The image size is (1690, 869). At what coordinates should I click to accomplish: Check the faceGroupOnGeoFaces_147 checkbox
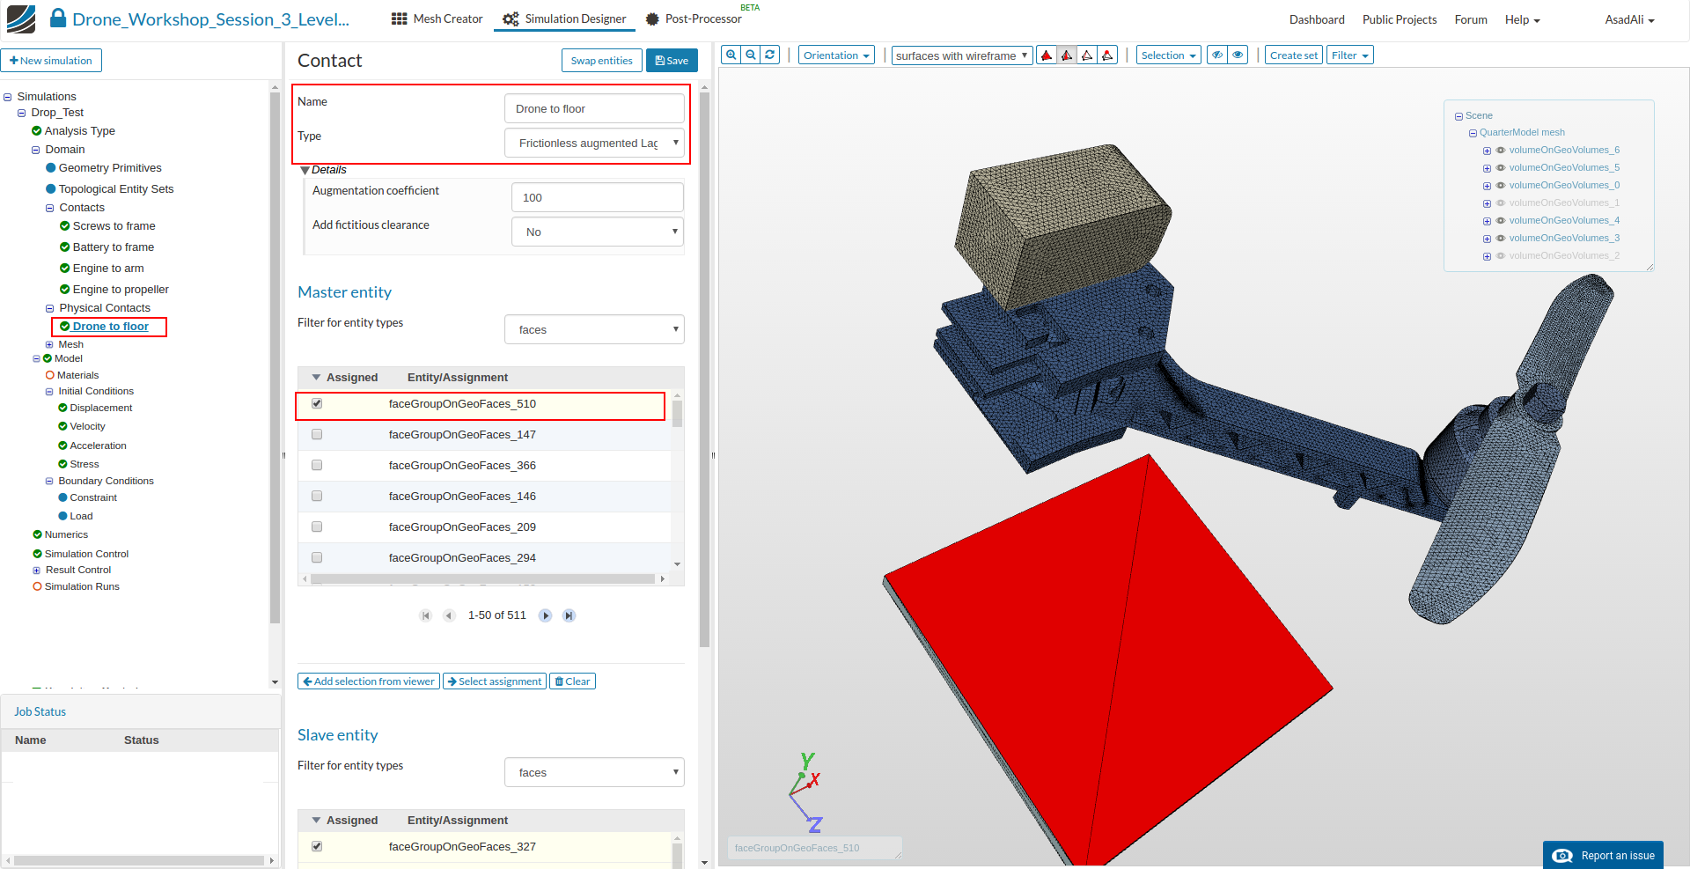pyautogui.click(x=317, y=435)
